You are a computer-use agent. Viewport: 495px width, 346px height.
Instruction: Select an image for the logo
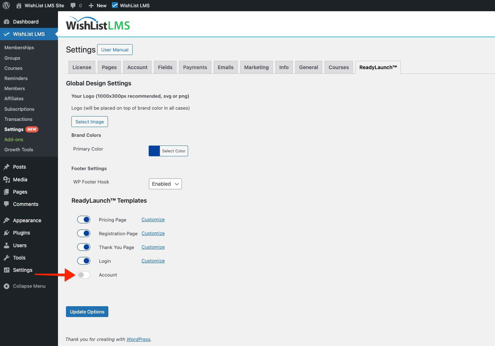pos(90,122)
